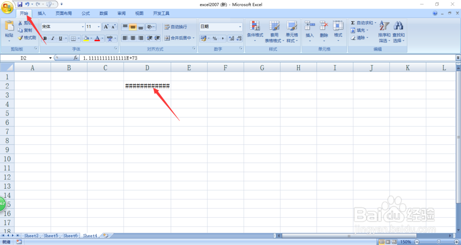Click the Help question mark icon
The image size is (461, 245).
point(435,13)
